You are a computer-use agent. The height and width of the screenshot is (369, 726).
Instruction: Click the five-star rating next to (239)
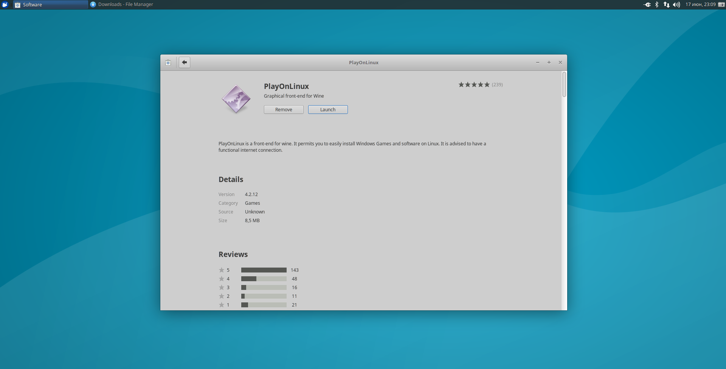point(474,85)
